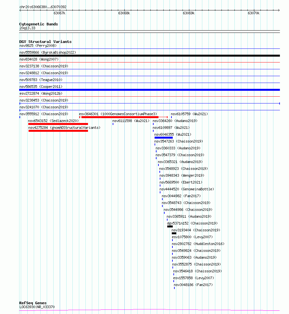Select the black dgv5371n152 variant bar
This screenshot has height=314, width=289.
[170, 226]
